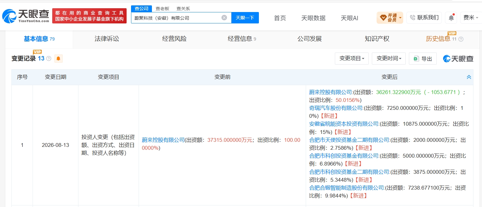Open 合肥合锻智能制造股份有限公司 link
The width and height of the screenshot is (482, 207).
pos(347,188)
